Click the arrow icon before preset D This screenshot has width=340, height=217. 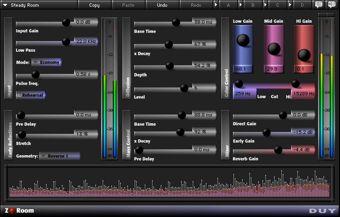[290, 5]
